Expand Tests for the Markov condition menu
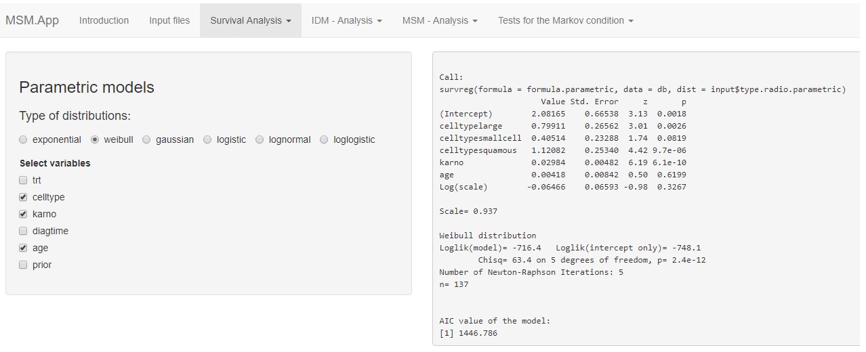This screenshot has height=352, width=866. [x=565, y=20]
